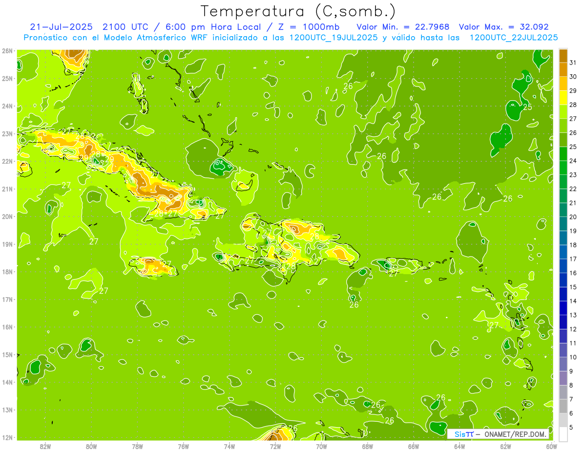Click the 'Valor Min. = 22.7968' readout
The width and height of the screenshot is (586, 453).
[x=403, y=27]
